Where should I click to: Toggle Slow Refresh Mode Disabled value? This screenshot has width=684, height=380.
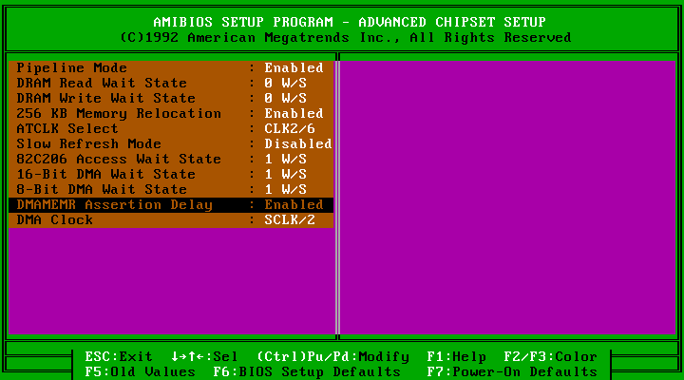[297, 144]
